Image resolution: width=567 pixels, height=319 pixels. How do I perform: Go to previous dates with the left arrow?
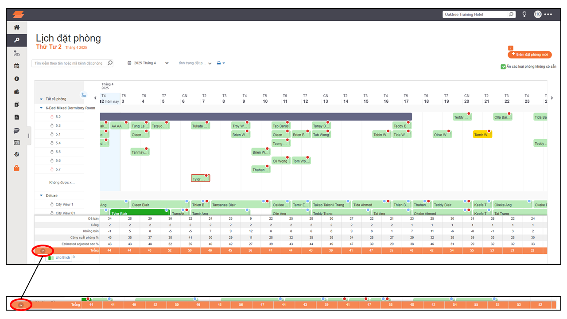click(96, 98)
